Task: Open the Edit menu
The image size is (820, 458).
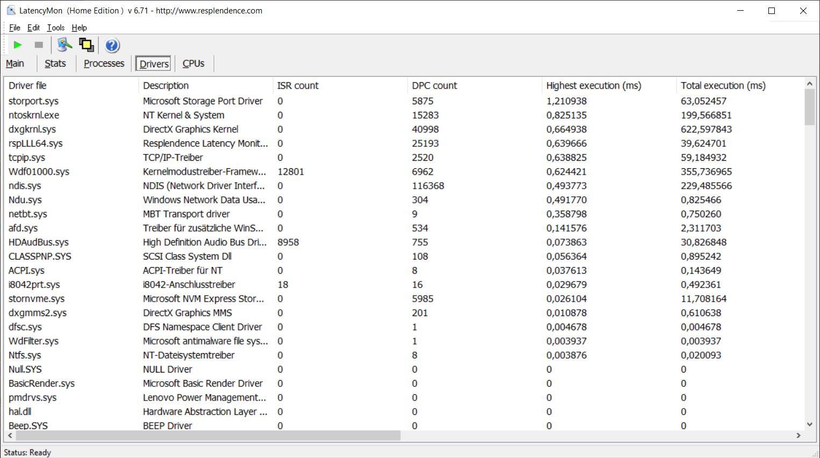Action: [x=33, y=27]
